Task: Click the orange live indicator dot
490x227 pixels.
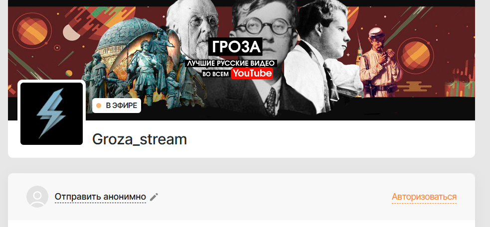Action: 99,106
